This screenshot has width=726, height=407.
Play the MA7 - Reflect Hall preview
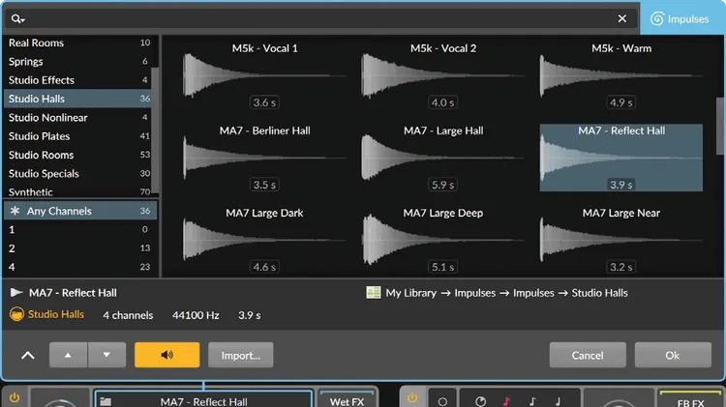(x=16, y=292)
